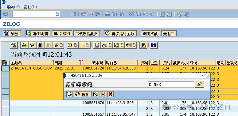Click the ALV Details magnifier icon
Image resolution: width=238 pixels, height=116 pixels.
click(14, 45)
